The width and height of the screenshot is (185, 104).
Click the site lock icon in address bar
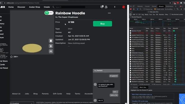coord(5,3)
